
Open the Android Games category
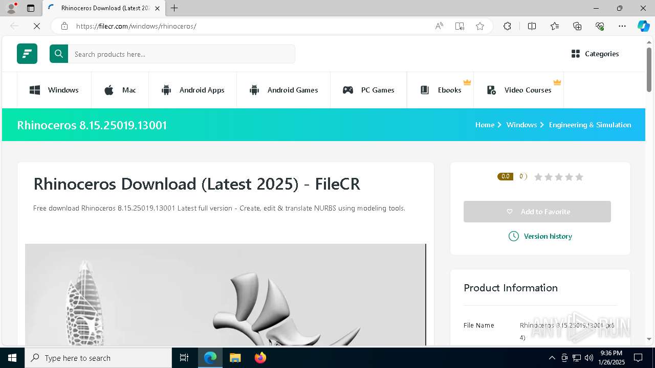point(283,90)
